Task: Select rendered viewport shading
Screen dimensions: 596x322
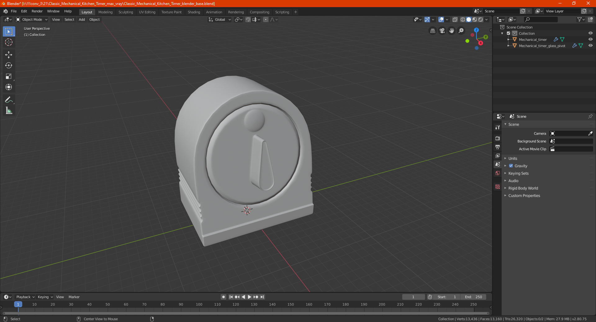Action: (481, 20)
